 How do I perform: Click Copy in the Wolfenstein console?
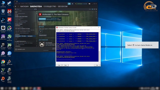tap(59, 65)
